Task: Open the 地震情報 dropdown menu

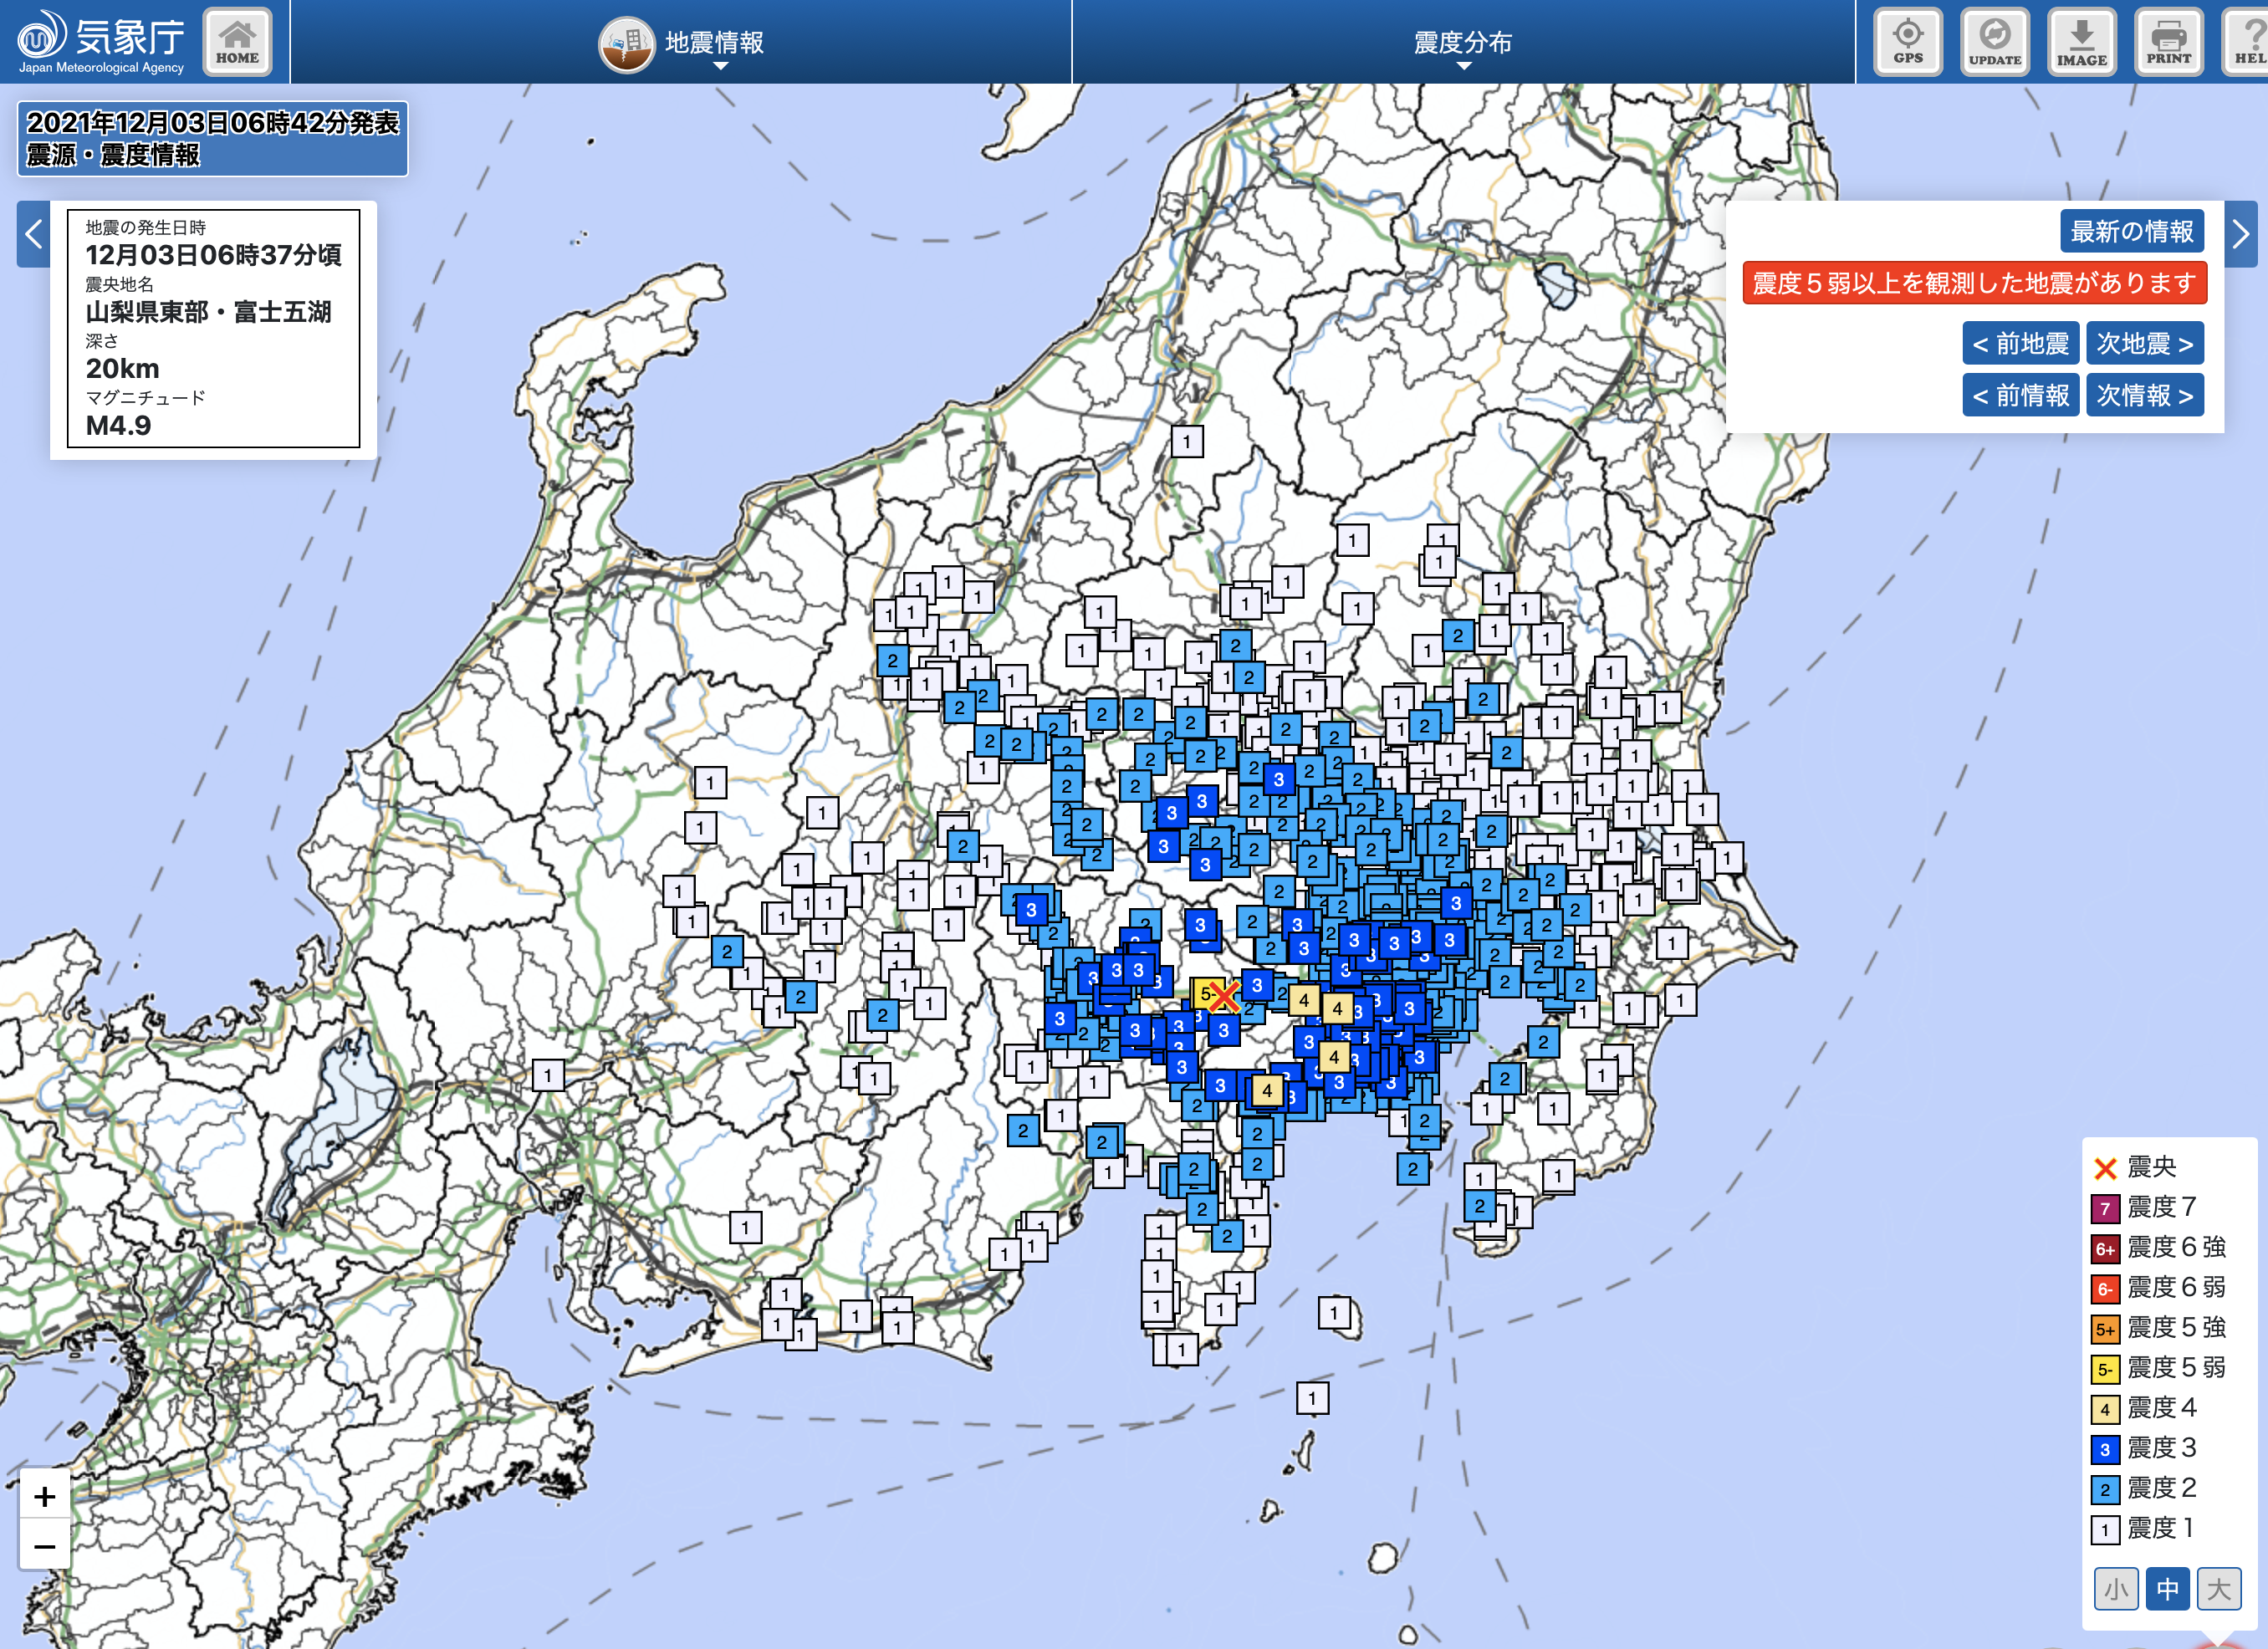Action: (x=714, y=44)
